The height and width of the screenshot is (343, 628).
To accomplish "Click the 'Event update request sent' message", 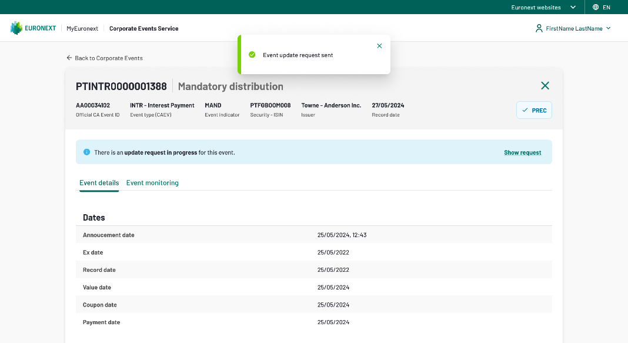I will click(298, 55).
